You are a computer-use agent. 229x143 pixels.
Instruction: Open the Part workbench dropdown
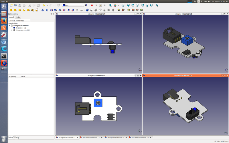tap(73, 5)
